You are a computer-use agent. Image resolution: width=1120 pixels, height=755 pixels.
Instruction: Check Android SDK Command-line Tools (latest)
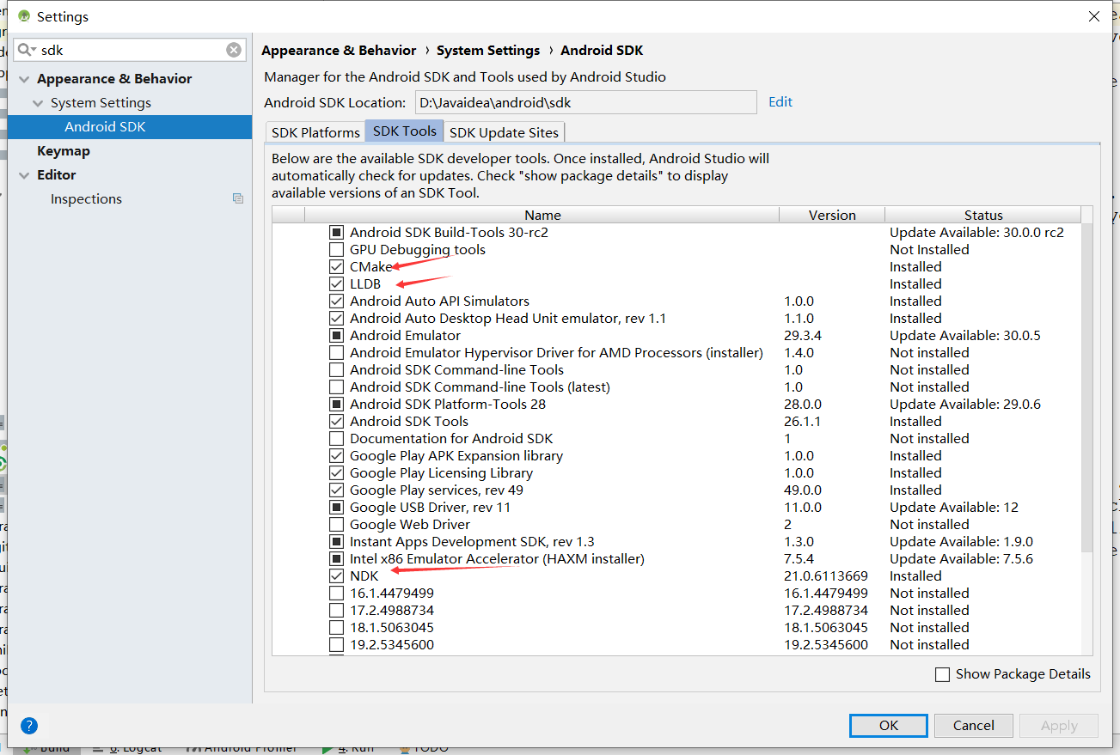point(337,387)
